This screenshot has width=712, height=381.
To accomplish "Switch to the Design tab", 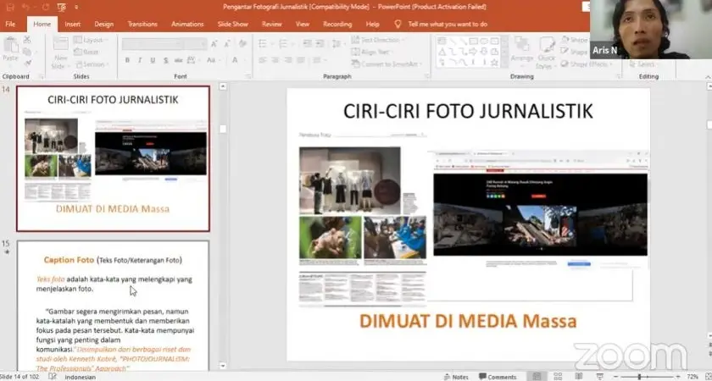I will pos(103,24).
